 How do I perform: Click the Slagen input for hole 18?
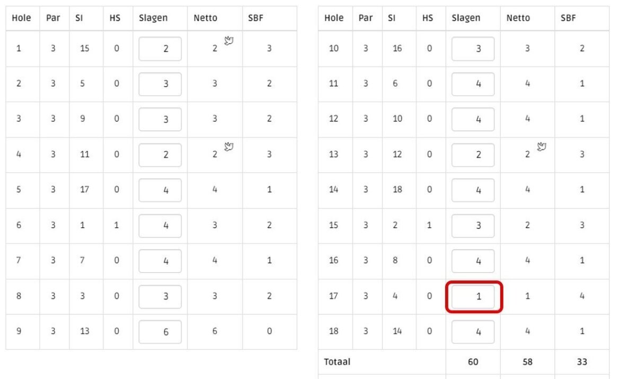473,331
